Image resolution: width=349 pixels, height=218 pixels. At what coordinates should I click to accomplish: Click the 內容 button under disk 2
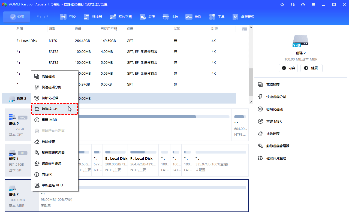(x=288, y=68)
